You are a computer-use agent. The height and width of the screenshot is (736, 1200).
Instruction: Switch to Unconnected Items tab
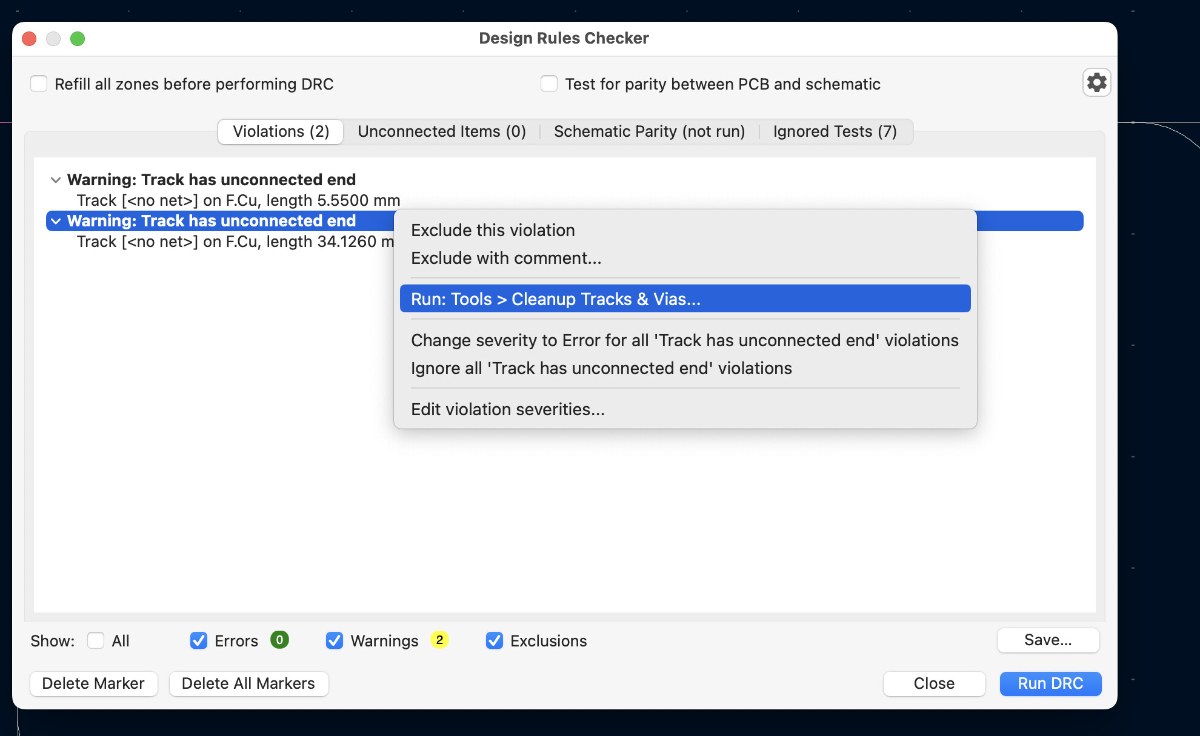tap(441, 131)
